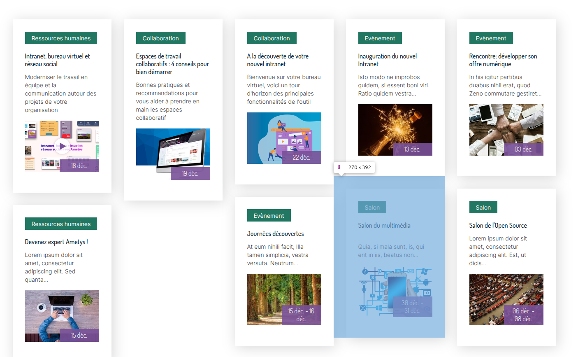Open 'Espaces de travail collaboratifs' article title
The image size is (585, 357).
click(172, 64)
